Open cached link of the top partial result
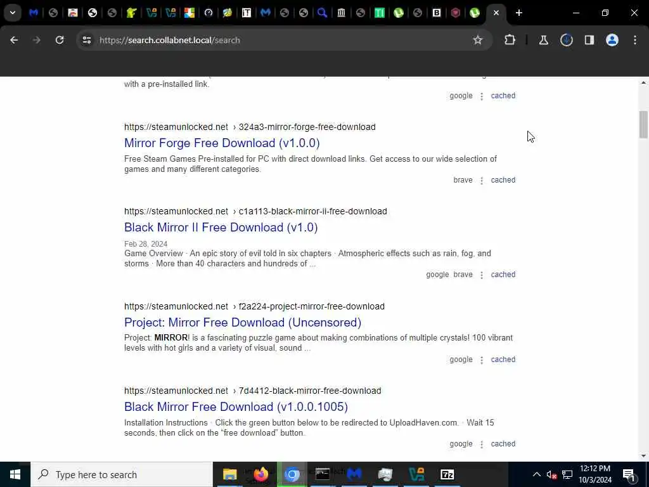The image size is (649, 487). pos(503,96)
